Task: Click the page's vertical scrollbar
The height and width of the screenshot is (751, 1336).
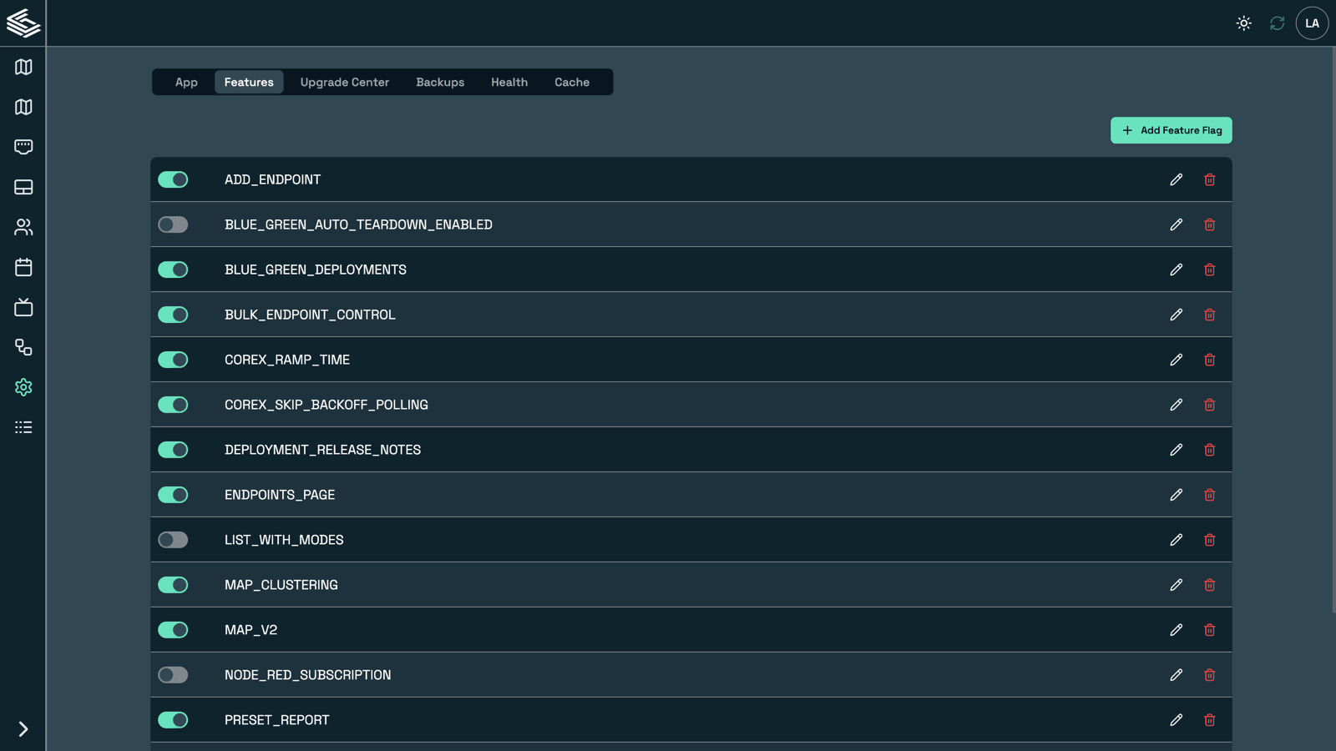Action: click(1332, 334)
